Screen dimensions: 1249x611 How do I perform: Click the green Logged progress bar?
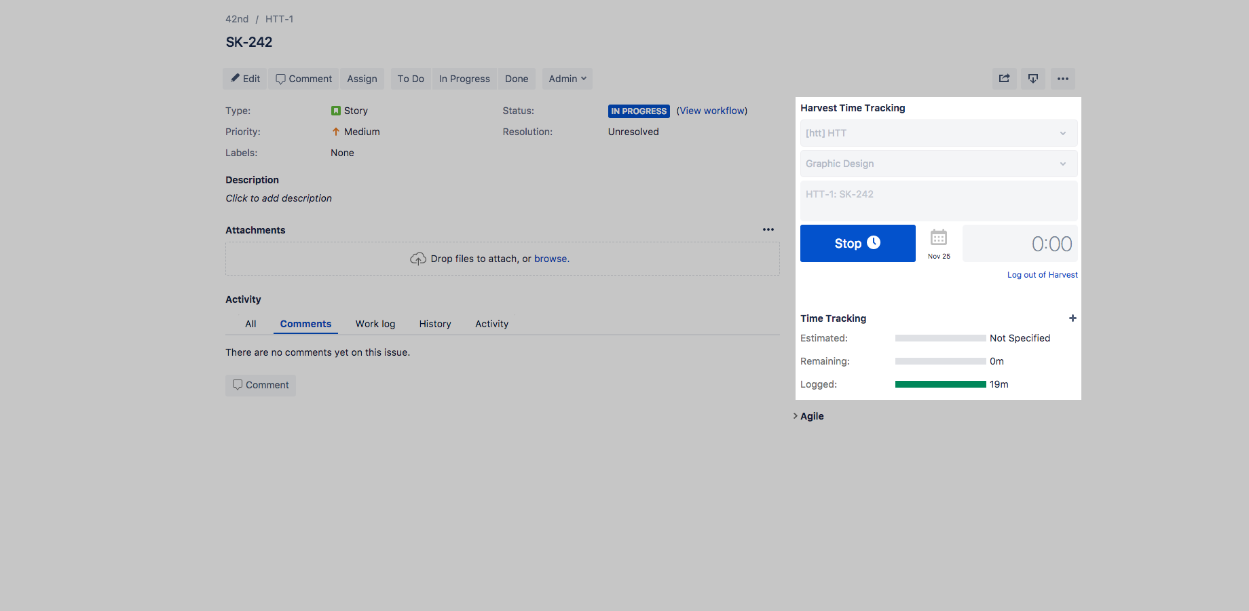click(x=940, y=384)
